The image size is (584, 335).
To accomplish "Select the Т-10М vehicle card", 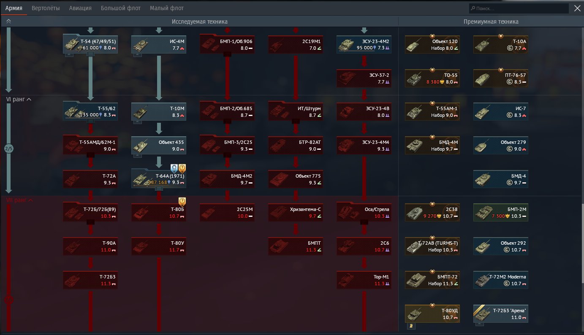I will coord(159,111).
